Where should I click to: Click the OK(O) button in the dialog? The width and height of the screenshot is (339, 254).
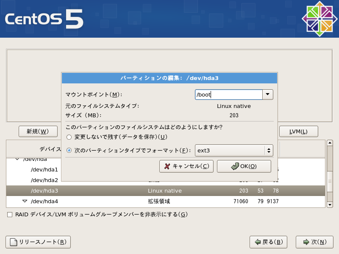coord(244,166)
